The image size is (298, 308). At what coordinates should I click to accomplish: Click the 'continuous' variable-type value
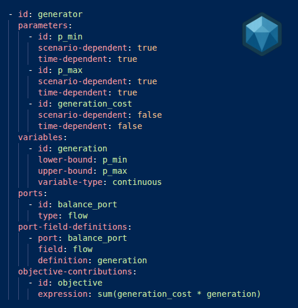pyautogui.click(x=137, y=182)
